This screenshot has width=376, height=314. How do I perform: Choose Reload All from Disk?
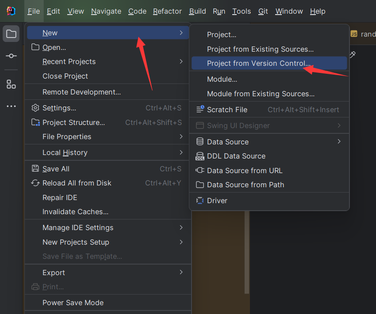tap(108, 183)
